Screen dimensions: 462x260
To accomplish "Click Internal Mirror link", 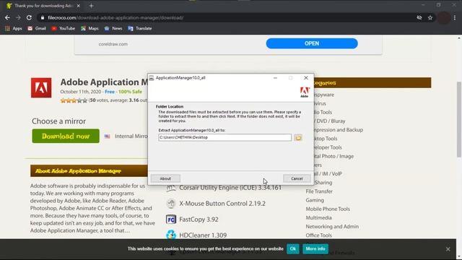I will [131, 136].
